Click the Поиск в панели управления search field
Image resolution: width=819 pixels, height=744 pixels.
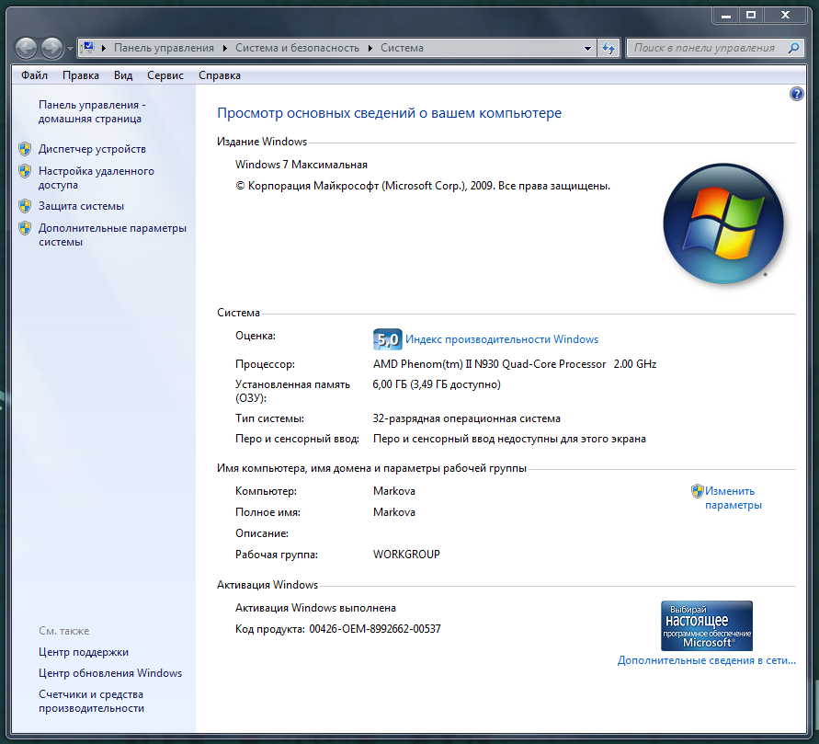click(x=704, y=48)
